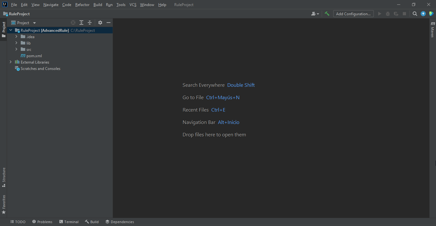Click Add Configuration button
Viewport: 436px width, 226px height.
(353, 14)
